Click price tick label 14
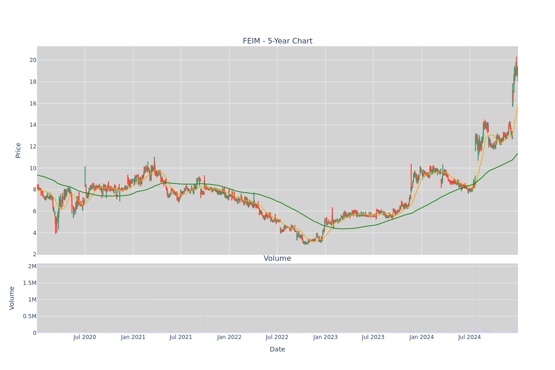This screenshot has height=370, width=555. click(x=33, y=125)
